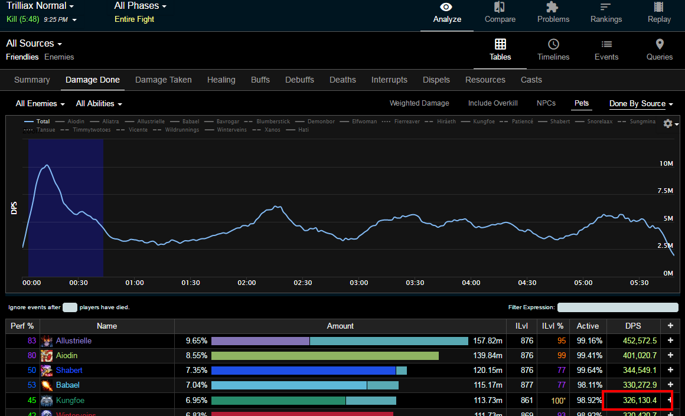Open the chart settings gear
This screenshot has width=685, height=416.
pyautogui.click(x=668, y=123)
